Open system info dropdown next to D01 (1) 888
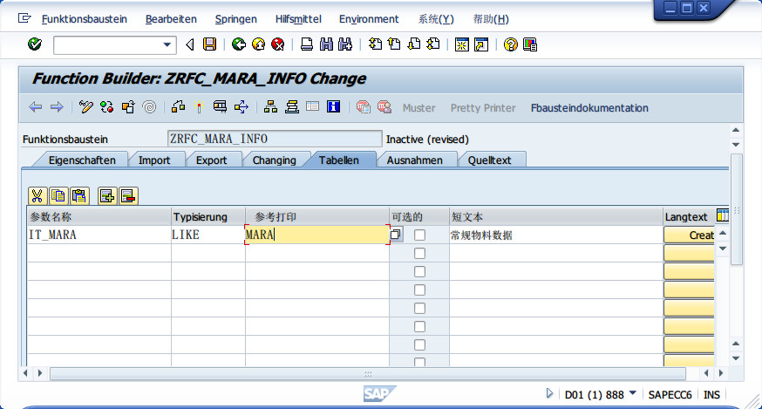762x409 pixels. [632, 393]
